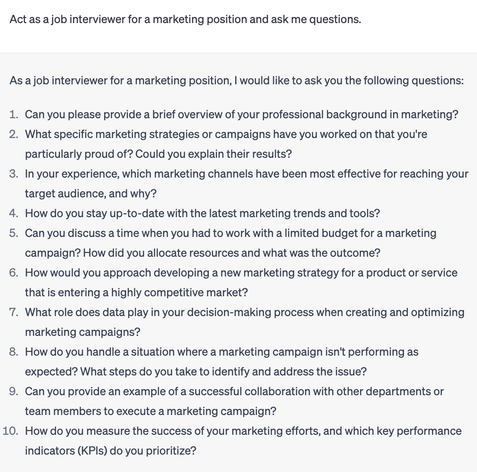
Task: Select question 9 about successful collaboration
Action: pos(234,401)
